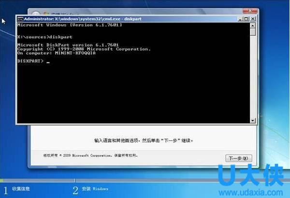Click the console scrollbar up arrow

coord(253,25)
